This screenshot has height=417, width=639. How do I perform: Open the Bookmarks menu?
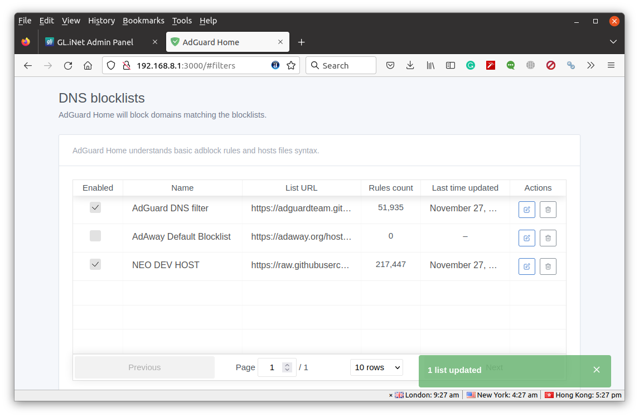(x=143, y=21)
